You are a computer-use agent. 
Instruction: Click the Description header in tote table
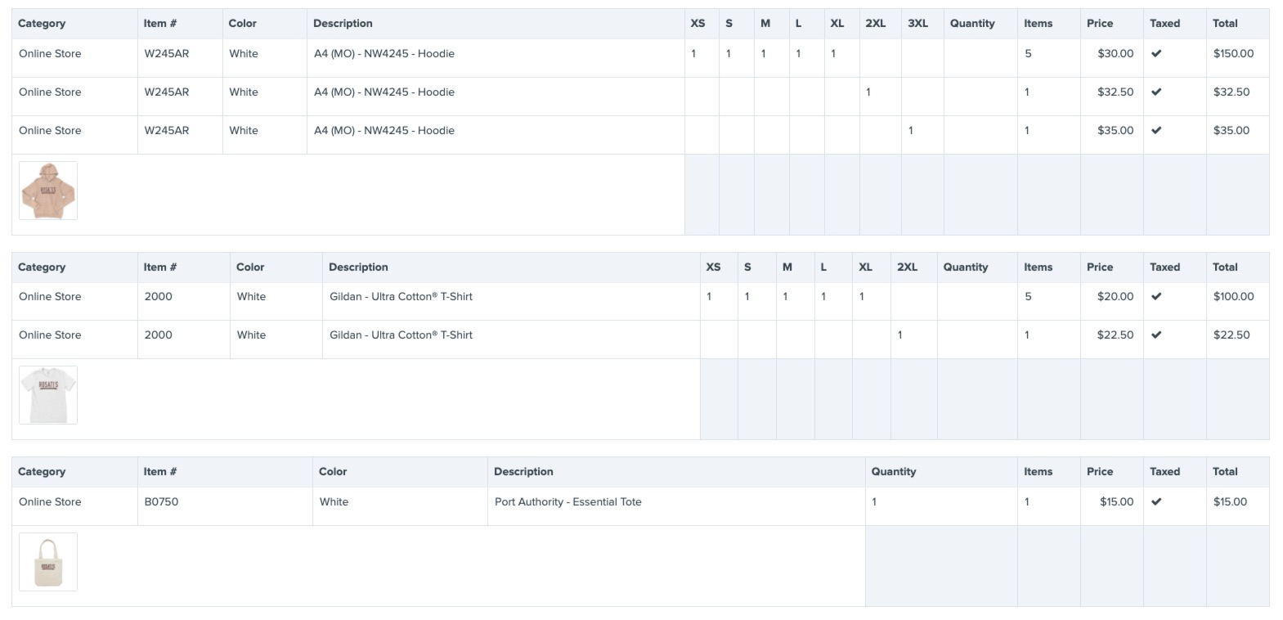point(523,472)
